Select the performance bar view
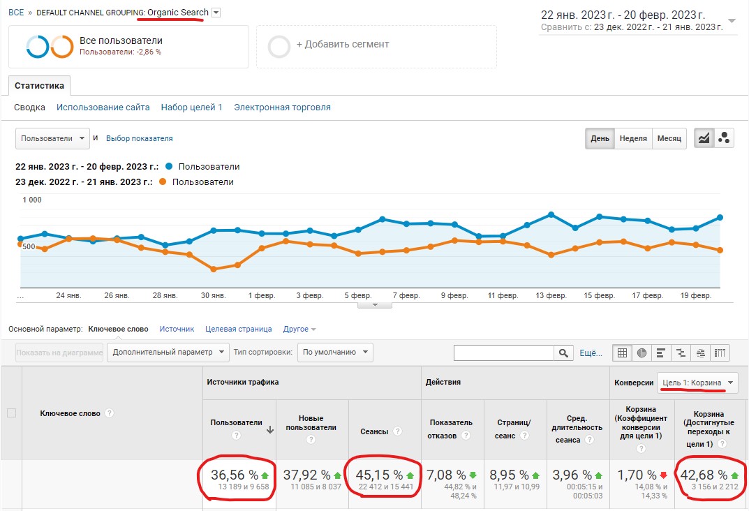 click(661, 353)
